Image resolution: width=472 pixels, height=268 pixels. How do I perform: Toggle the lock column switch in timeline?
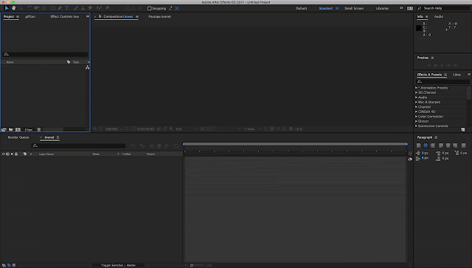16,154
